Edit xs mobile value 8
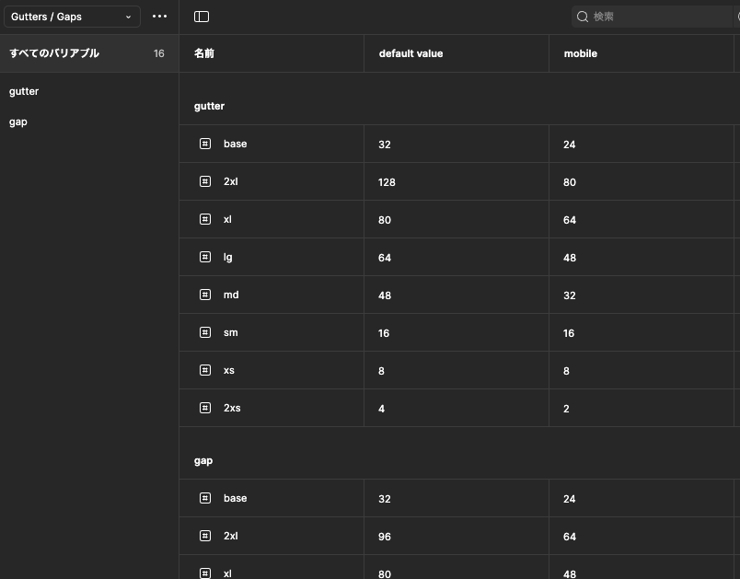 [x=566, y=371]
